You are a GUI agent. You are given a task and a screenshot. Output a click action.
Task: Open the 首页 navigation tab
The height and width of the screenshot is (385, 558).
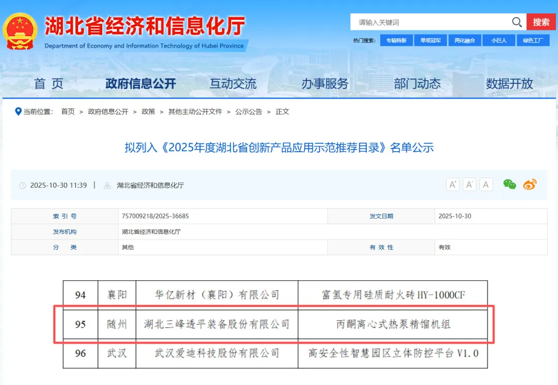point(49,84)
